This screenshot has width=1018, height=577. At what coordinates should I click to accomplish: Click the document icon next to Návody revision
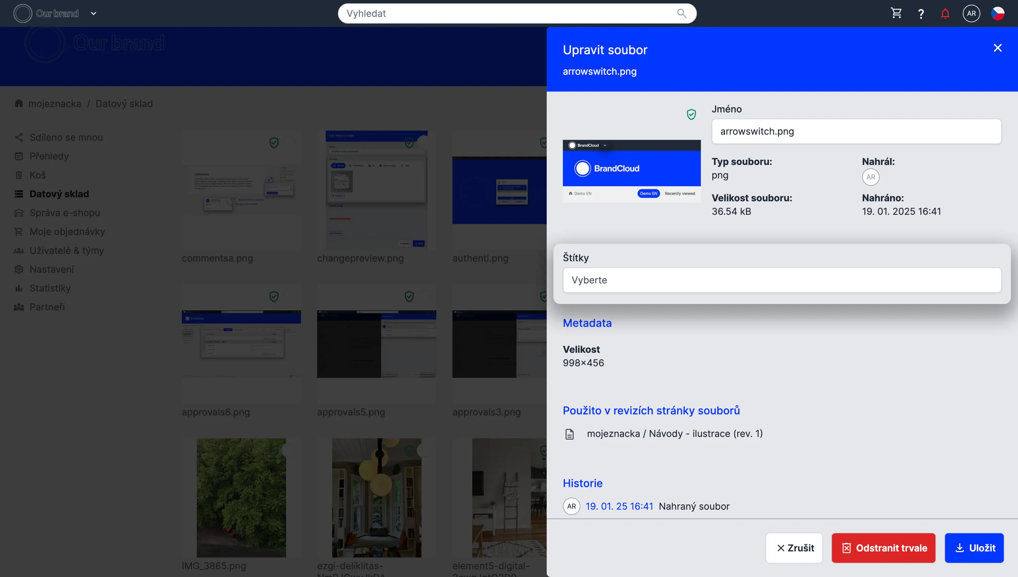(570, 434)
